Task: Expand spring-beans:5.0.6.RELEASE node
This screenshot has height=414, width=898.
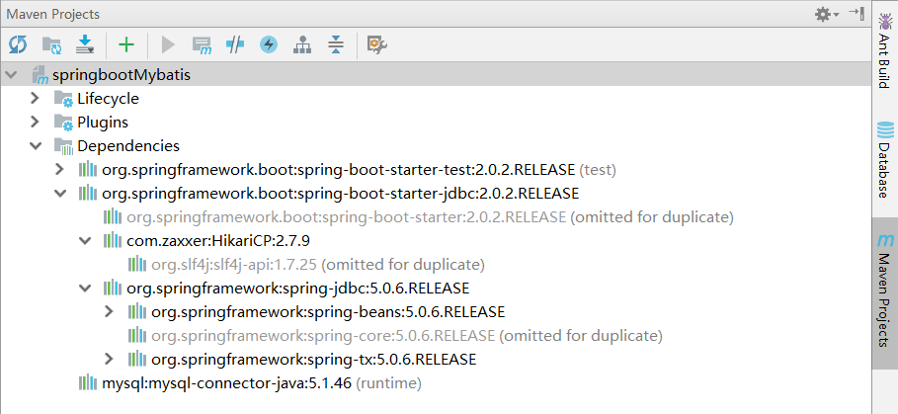Action: click(x=109, y=311)
